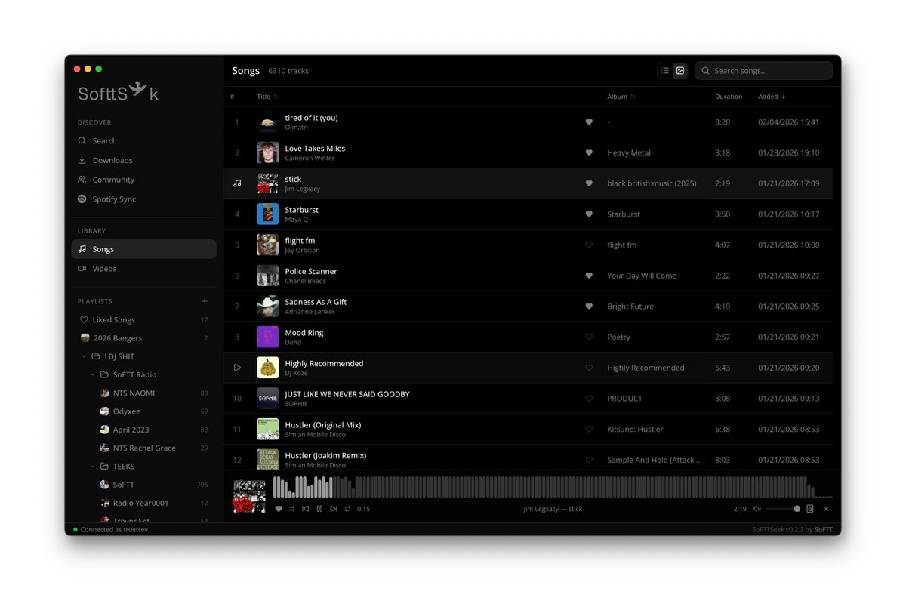This screenshot has width=906, height=610.
Task: Skip to next track
Action: click(334, 509)
